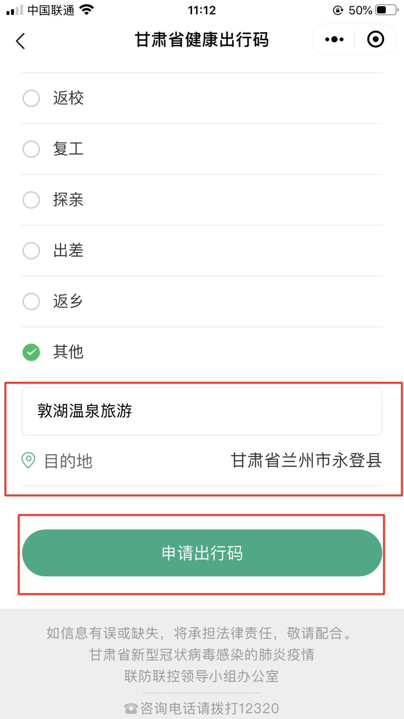The height and width of the screenshot is (719, 404).
Task: Tap the destination location pin icon
Action: pyautogui.click(x=28, y=460)
